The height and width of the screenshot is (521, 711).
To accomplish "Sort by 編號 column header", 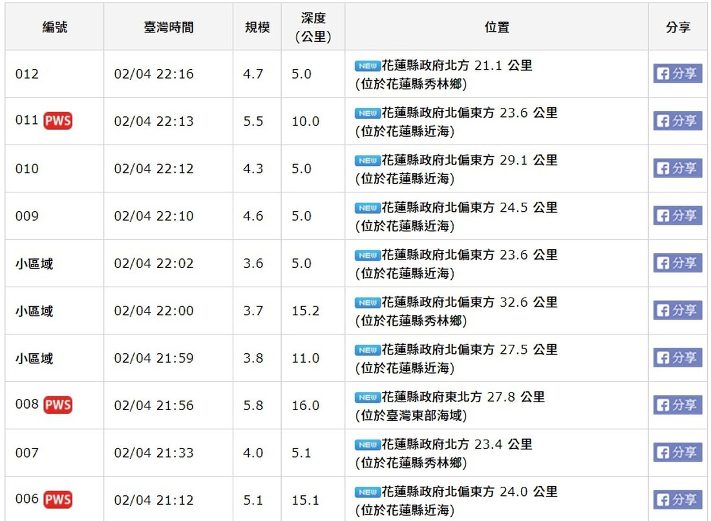I will tap(54, 27).
